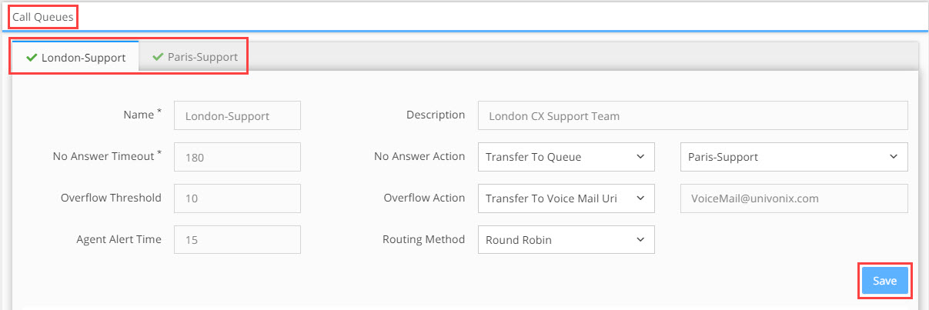The image size is (929, 310).
Task: Click the chevron arrow of Transfer To Queue
Action: point(640,157)
